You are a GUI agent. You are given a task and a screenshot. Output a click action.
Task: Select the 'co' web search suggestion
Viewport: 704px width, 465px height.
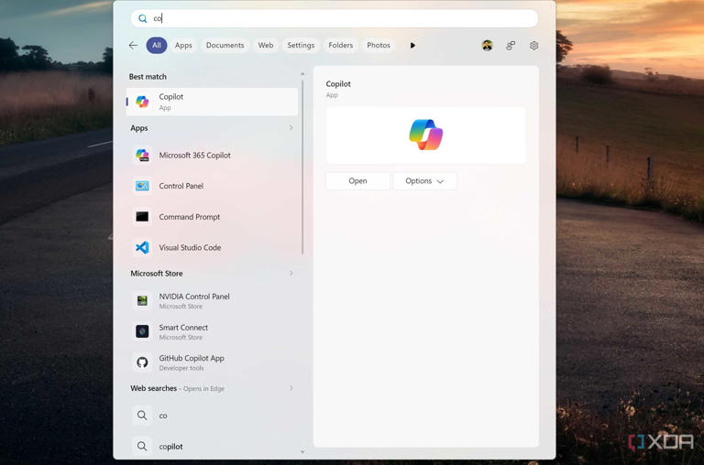pyautogui.click(x=212, y=416)
